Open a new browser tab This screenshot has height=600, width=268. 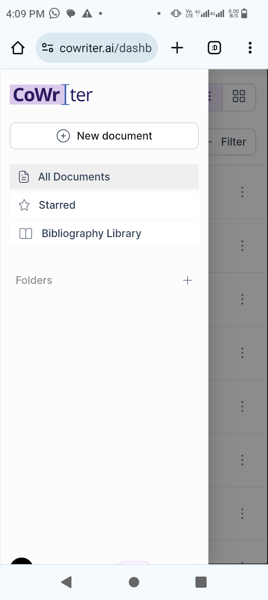pyautogui.click(x=177, y=48)
